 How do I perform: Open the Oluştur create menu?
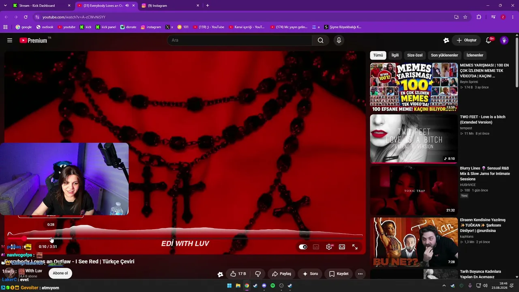pos(466,40)
